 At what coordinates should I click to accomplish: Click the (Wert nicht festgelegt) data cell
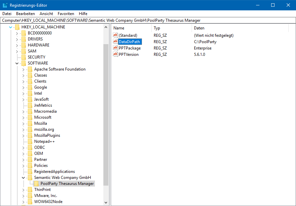click(x=214, y=35)
